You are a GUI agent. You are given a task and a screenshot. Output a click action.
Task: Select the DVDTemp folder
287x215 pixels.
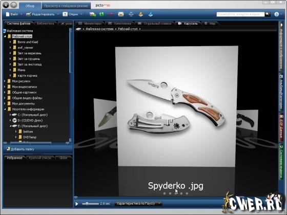[x=30, y=137]
